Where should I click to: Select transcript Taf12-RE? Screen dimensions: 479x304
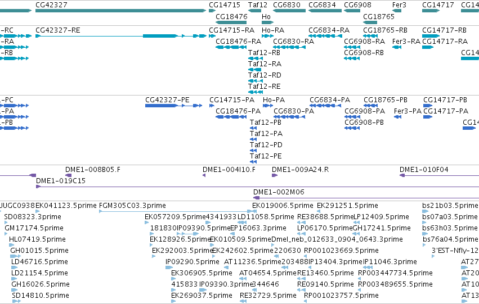click(264, 87)
